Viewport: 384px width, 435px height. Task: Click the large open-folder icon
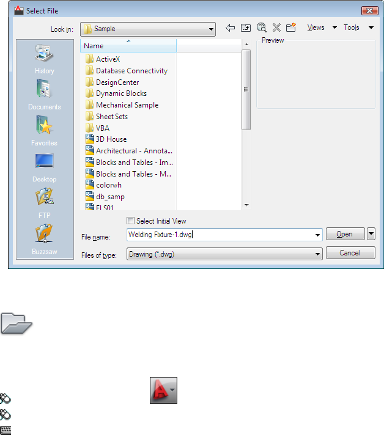pos(17,323)
